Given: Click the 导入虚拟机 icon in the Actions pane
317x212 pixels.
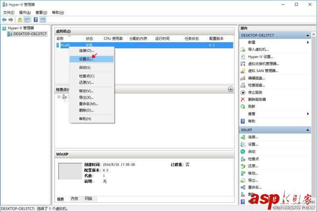Looking at the screenshot, I should 243,49.
